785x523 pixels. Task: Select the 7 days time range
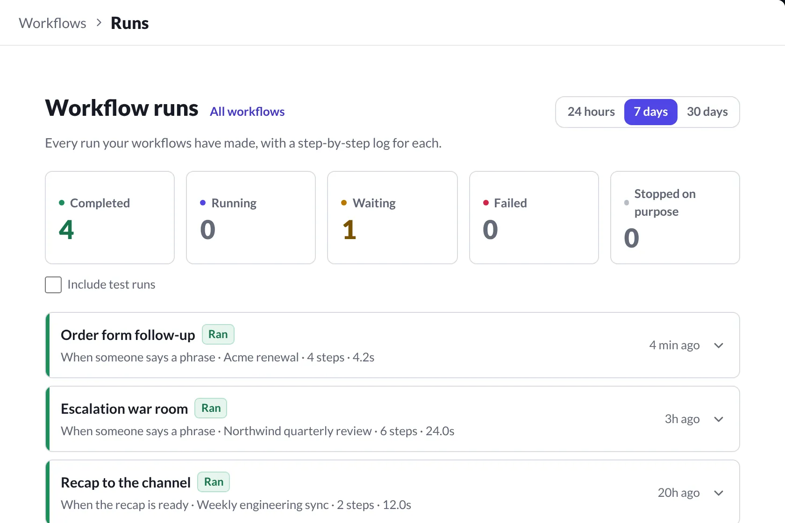coord(650,112)
